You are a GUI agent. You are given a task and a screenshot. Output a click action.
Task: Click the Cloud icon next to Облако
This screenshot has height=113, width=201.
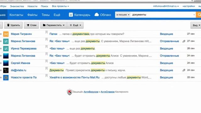point(97,15)
